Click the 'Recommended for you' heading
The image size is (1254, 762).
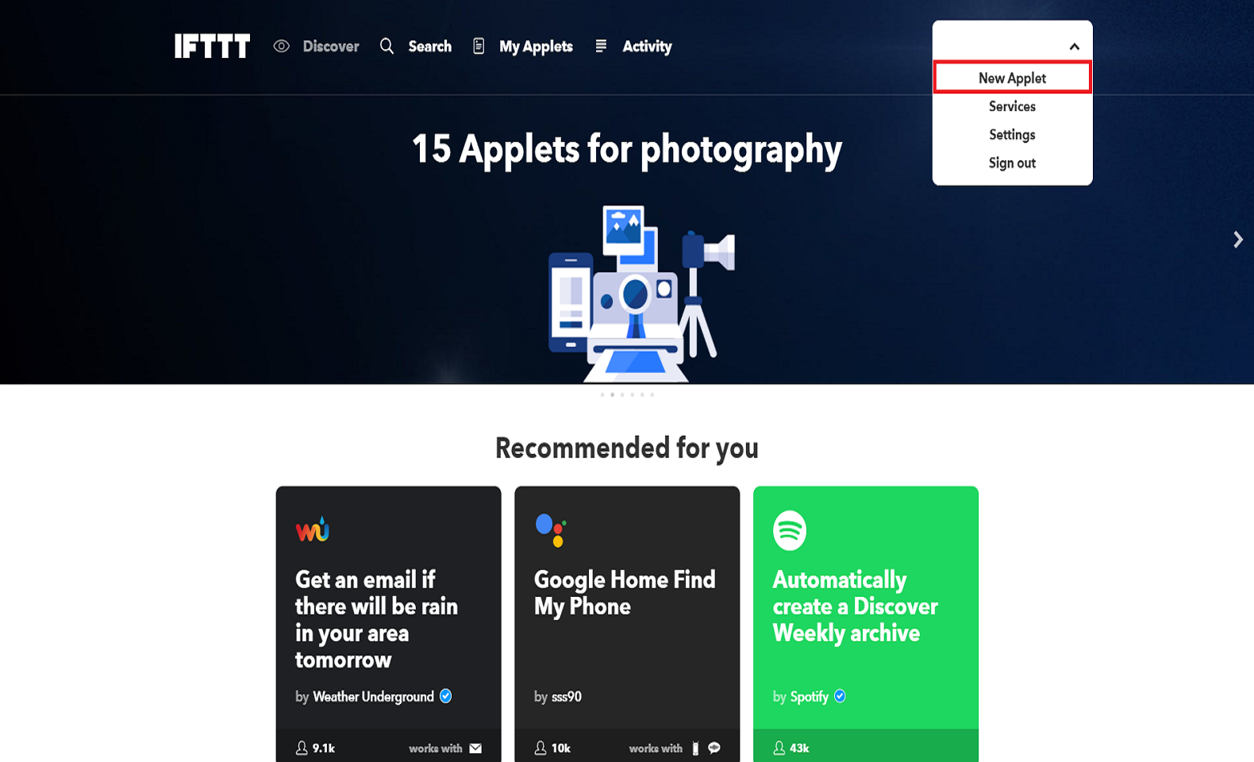click(627, 448)
